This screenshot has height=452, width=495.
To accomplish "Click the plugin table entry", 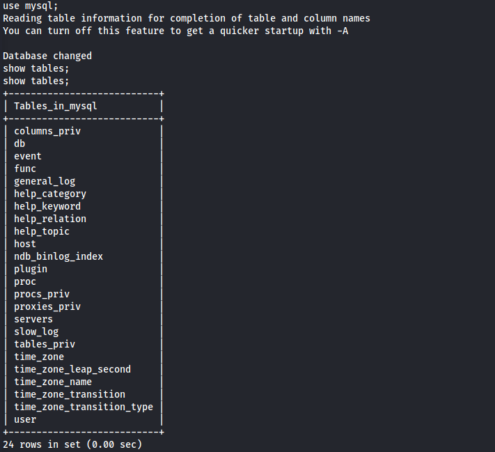I will click(31, 269).
